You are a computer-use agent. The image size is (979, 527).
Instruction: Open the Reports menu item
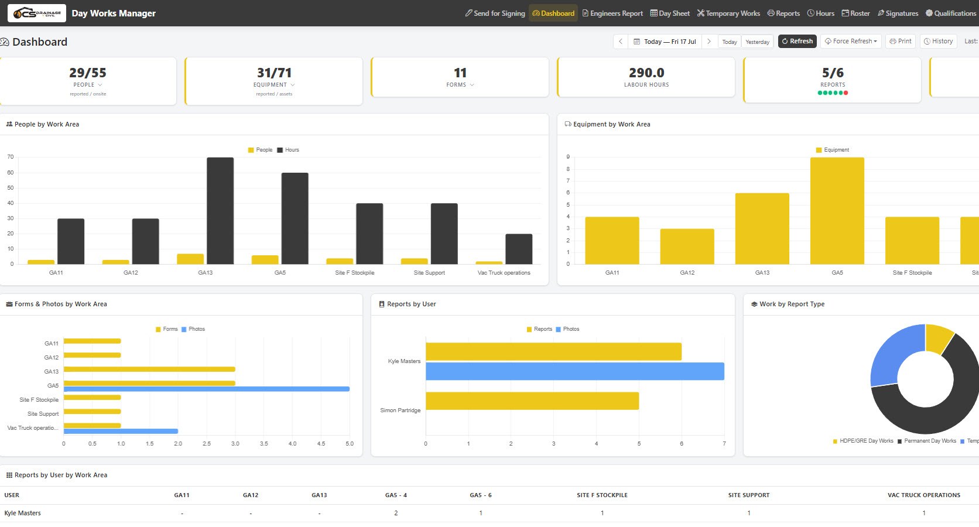pos(783,13)
